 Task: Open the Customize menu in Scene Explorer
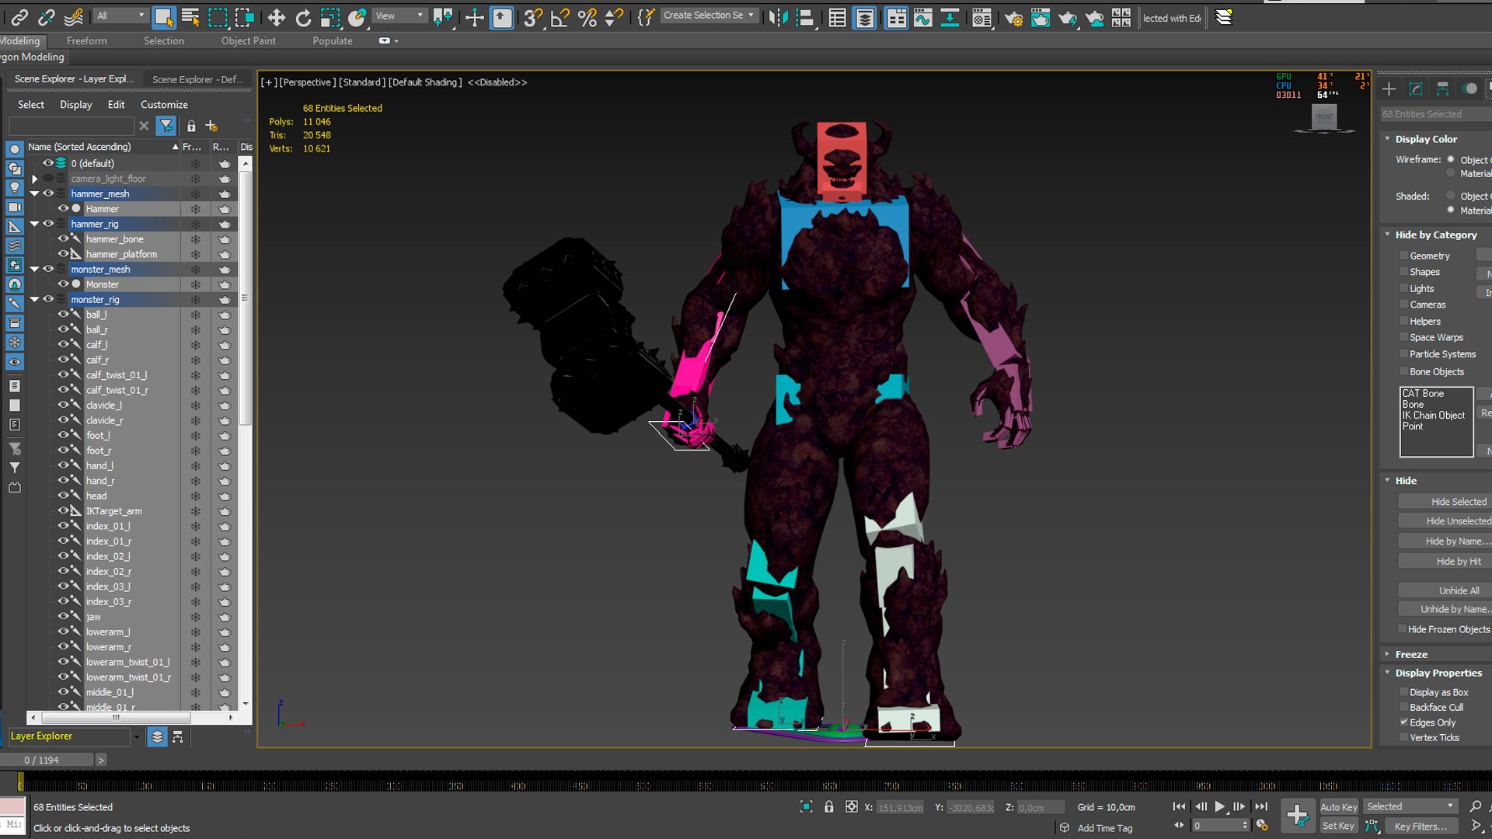164,104
